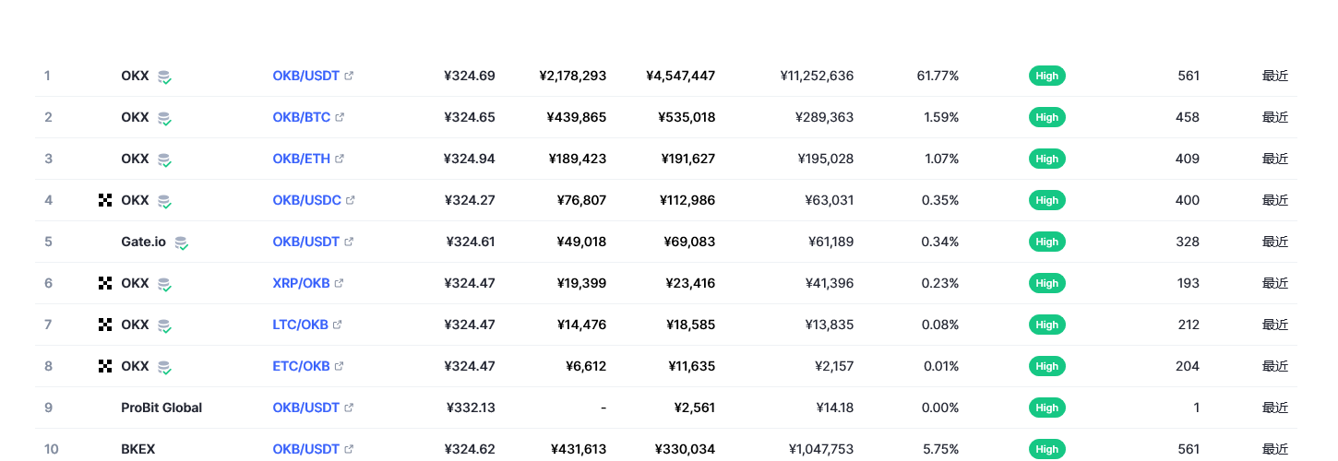Click the OKX logo icon in row 4
1338x461 pixels.
click(x=105, y=200)
